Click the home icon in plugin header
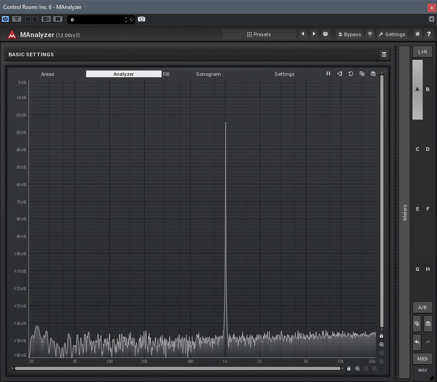437x382 pixels. click(x=417, y=34)
